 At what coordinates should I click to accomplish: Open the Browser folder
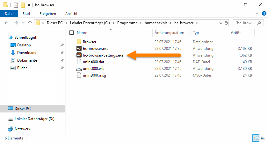(89, 42)
